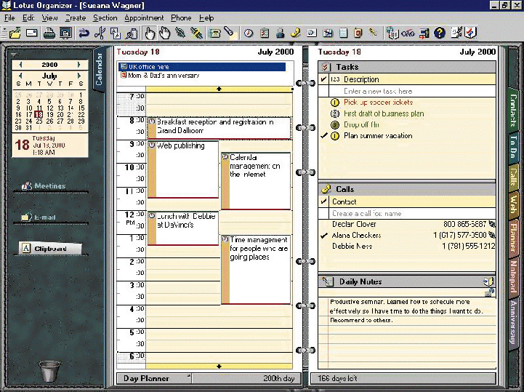The width and height of the screenshot is (524, 392).
Task: Toggle completion of Plan summer vacation task
Action: (324, 135)
